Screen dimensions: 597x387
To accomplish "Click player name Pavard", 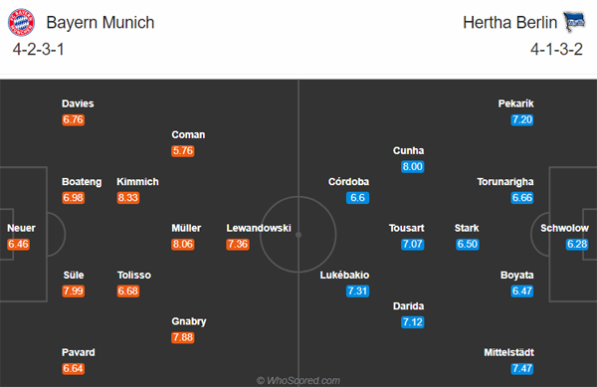I will click(x=78, y=352).
